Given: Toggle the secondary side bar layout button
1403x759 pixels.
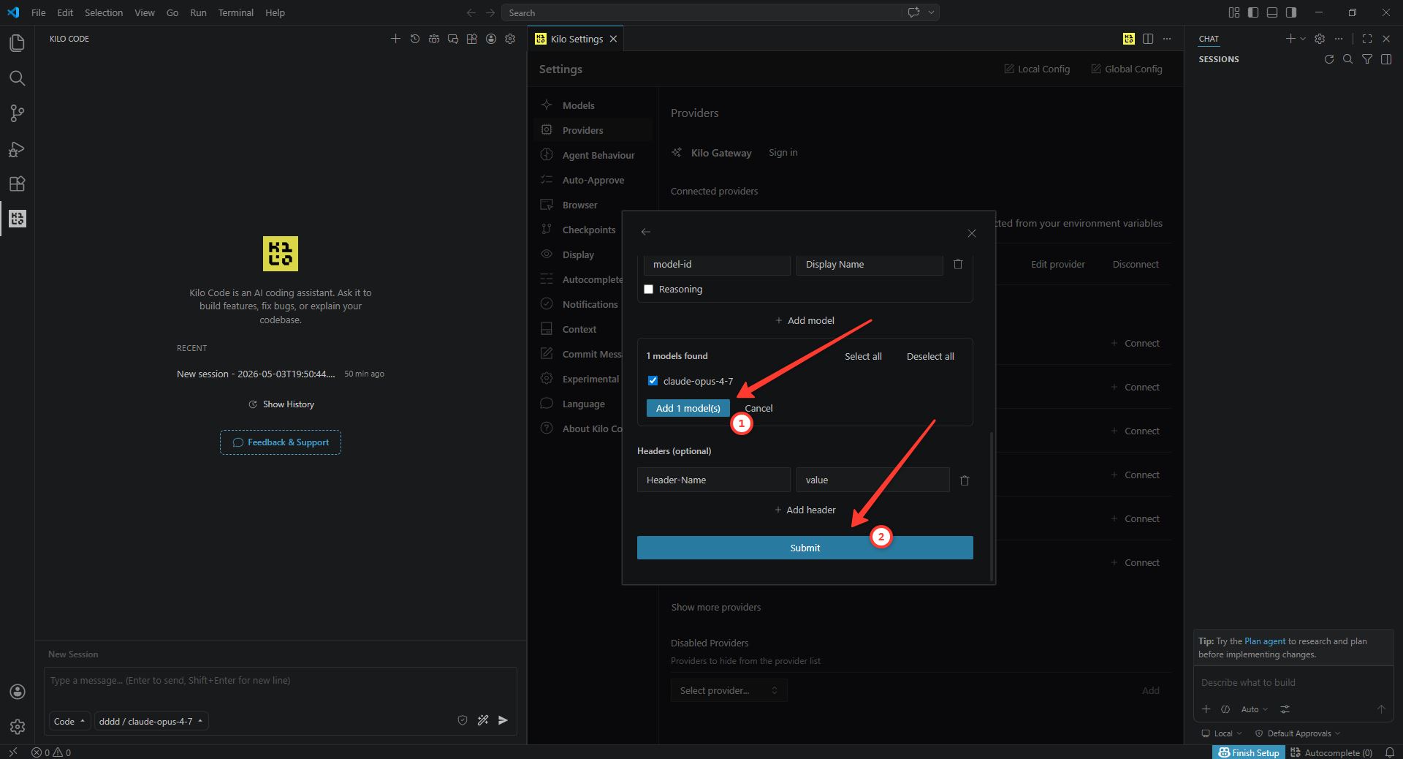Looking at the screenshot, I should (1291, 12).
